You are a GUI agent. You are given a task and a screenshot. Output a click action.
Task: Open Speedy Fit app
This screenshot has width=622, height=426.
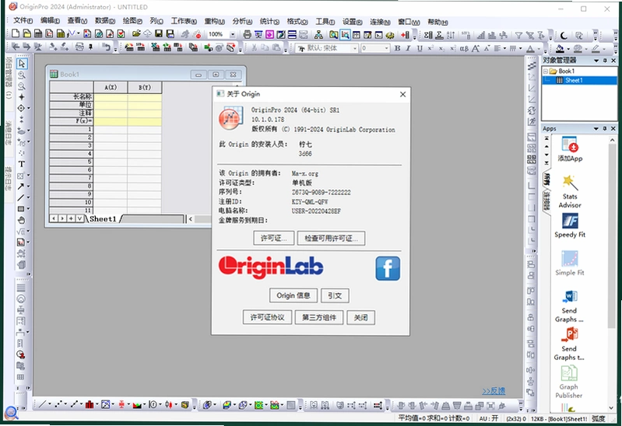(570, 225)
